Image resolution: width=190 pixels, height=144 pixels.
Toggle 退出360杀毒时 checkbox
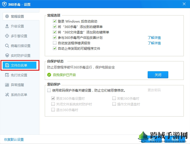(x=53, y=110)
